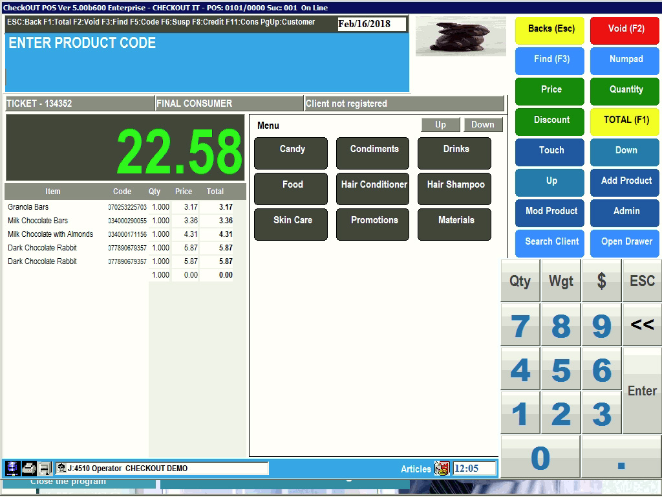Click the Open Drawer button

click(625, 242)
